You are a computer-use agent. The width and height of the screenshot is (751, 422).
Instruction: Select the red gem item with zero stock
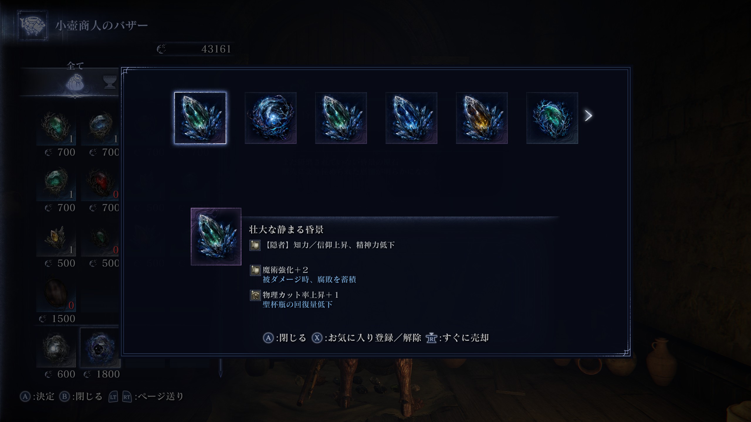pyautogui.click(x=100, y=184)
